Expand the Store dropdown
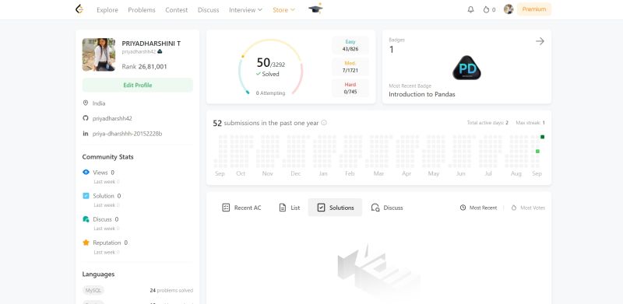Image resolution: width=623 pixels, height=304 pixels. (283, 10)
